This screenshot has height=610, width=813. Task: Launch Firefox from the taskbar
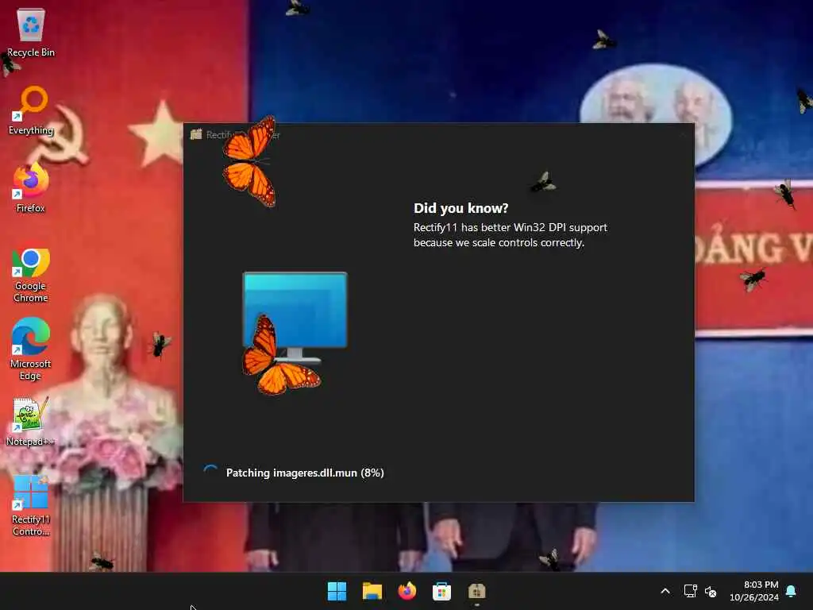coord(407,591)
